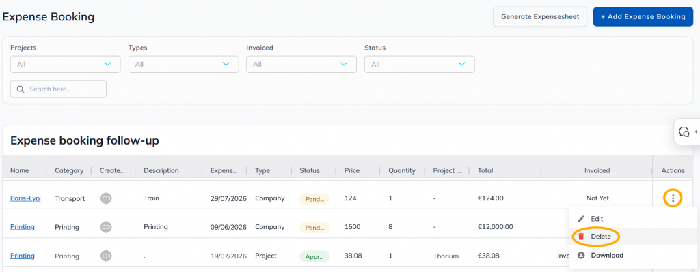Sort by the Invoiced column header
This screenshot has height=272, width=700.
(x=597, y=170)
